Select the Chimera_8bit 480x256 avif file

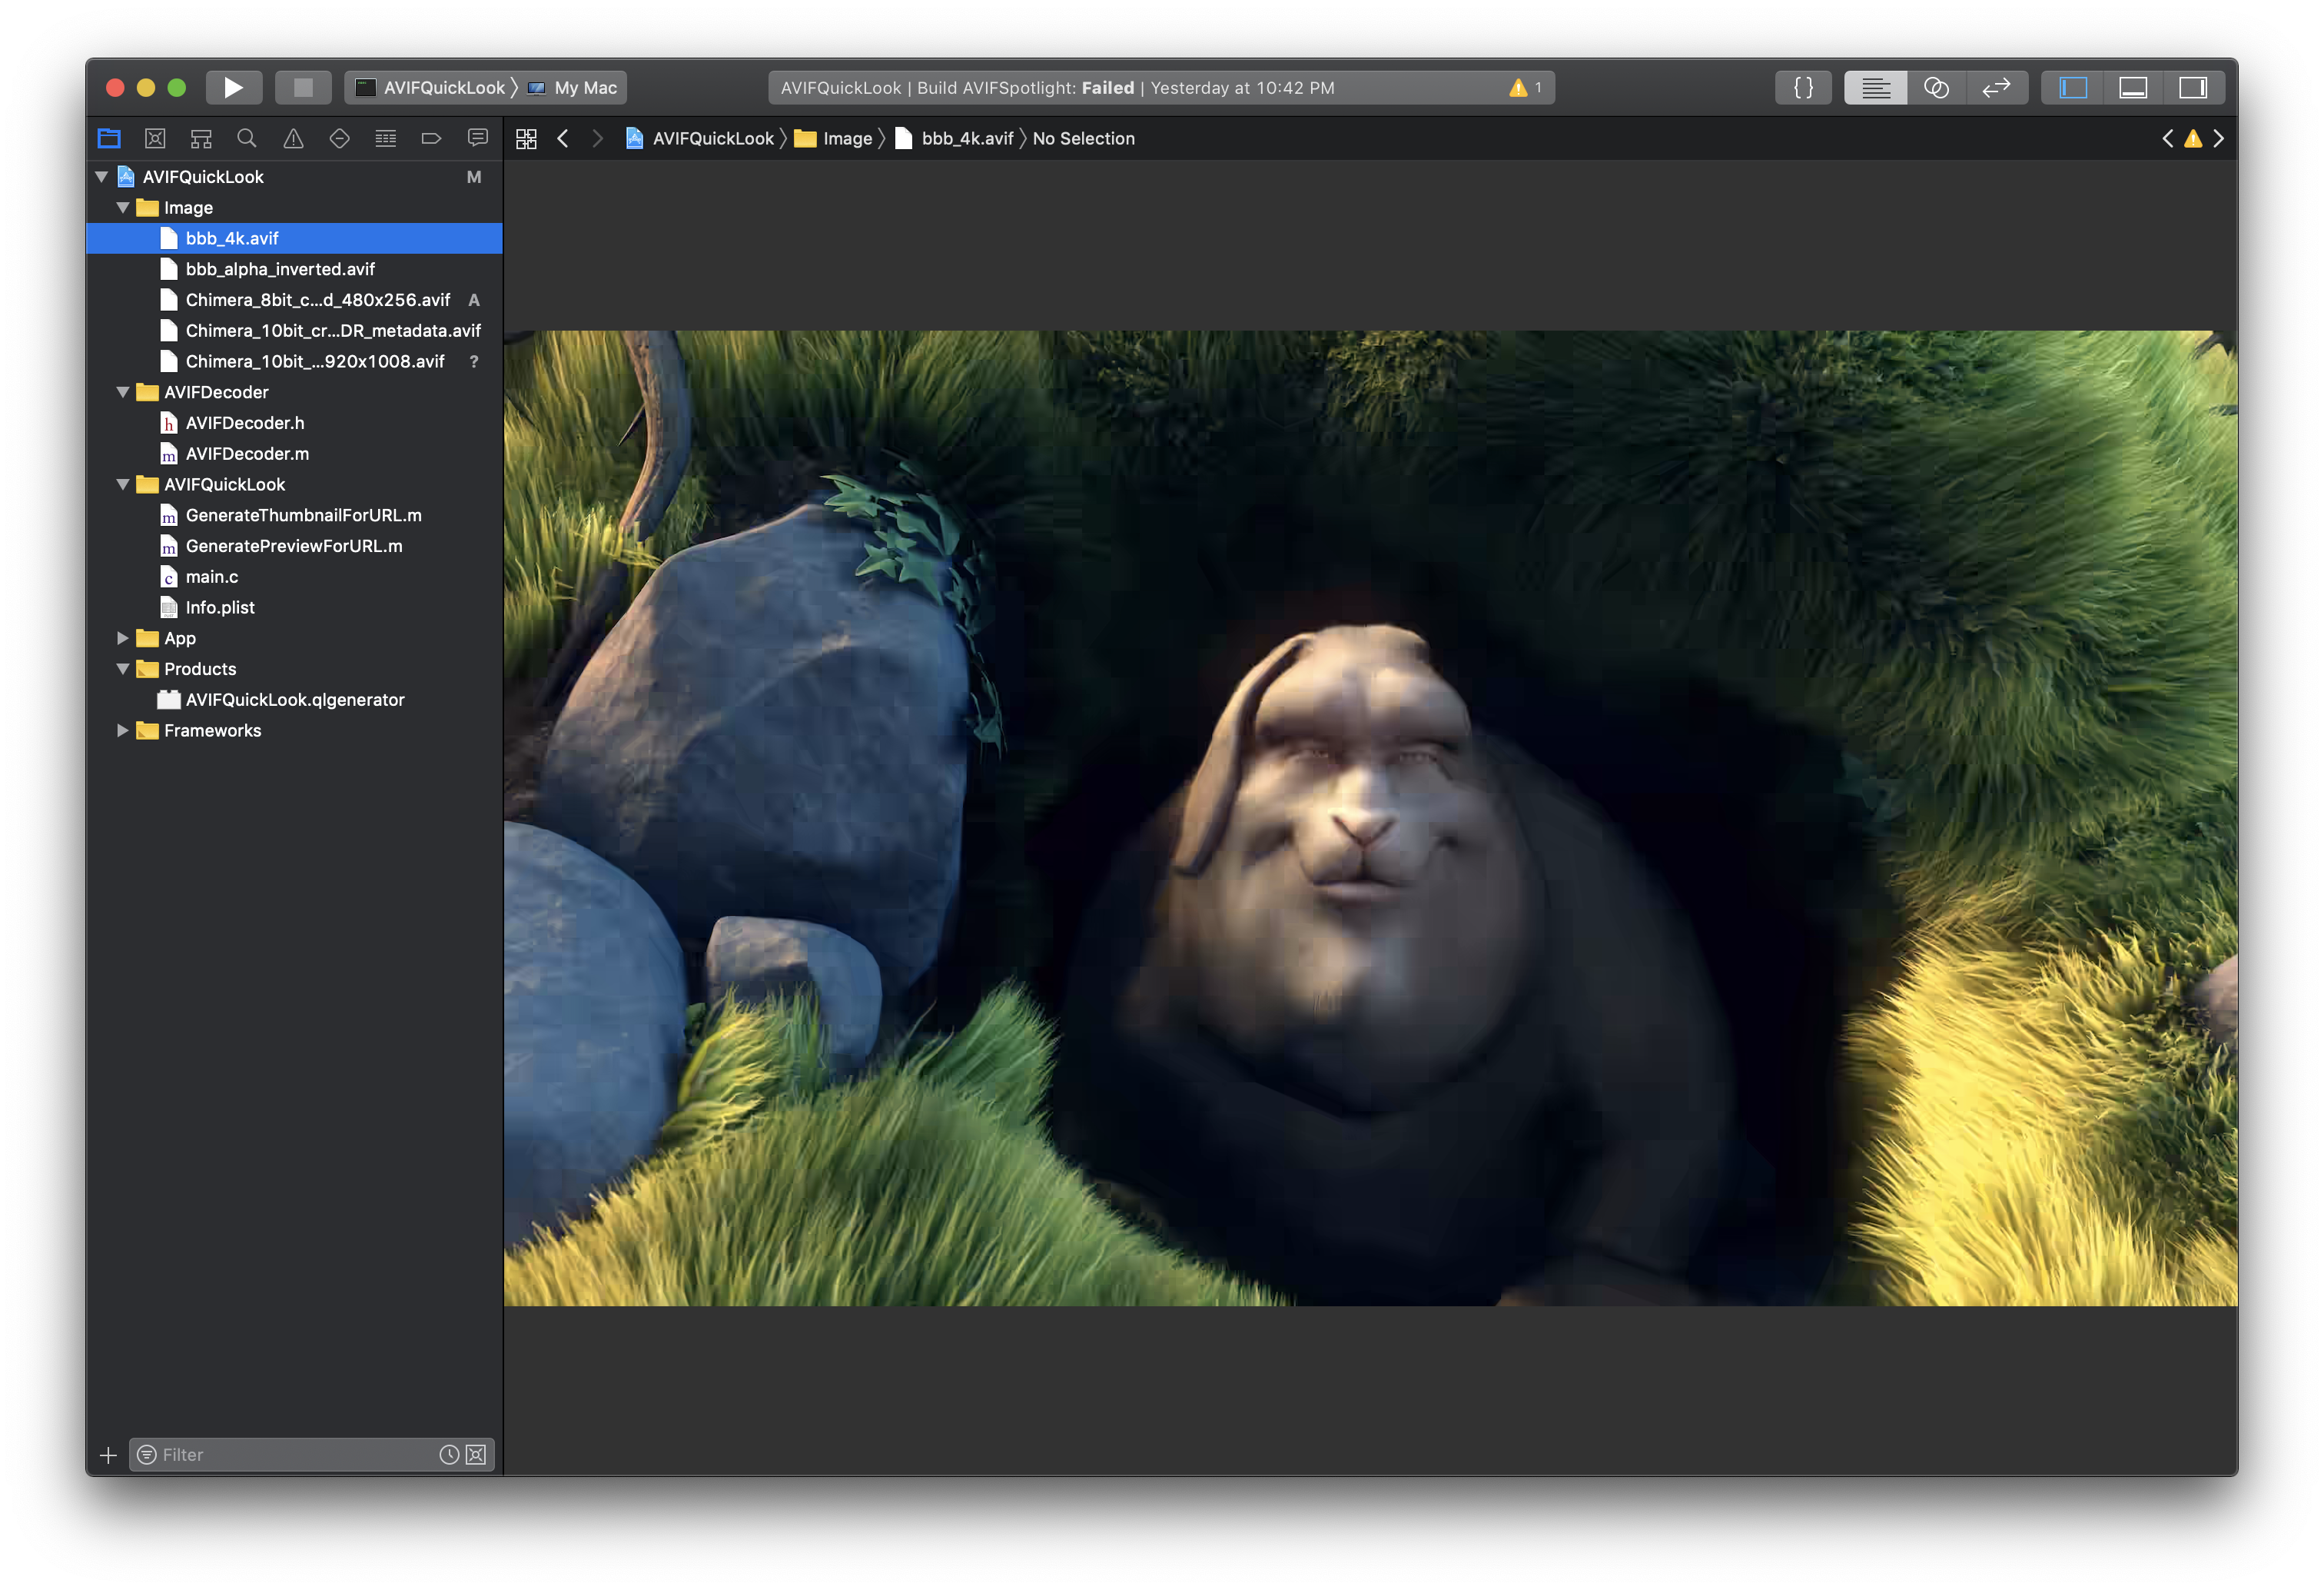pos(294,300)
